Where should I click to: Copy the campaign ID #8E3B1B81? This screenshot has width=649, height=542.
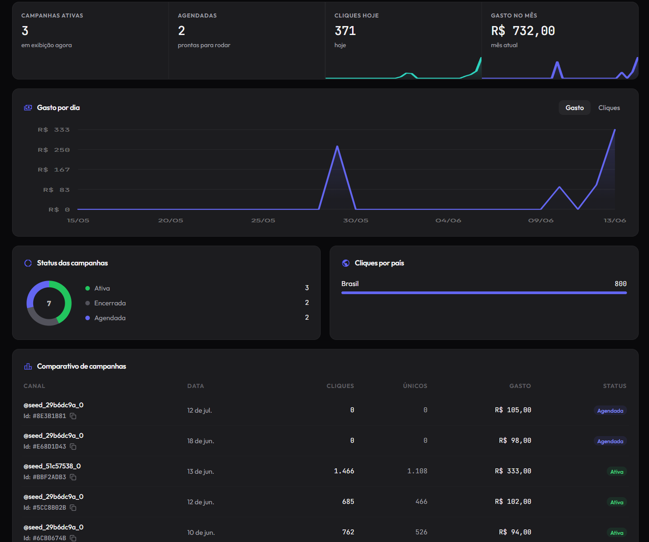coord(73,416)
